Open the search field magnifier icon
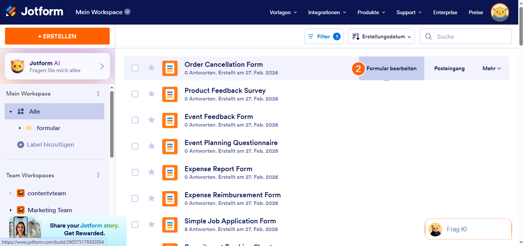The height and width of the screenshot is (246, 524). coord(428,36)
